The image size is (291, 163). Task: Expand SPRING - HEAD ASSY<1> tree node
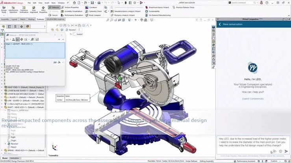(2, 150)
